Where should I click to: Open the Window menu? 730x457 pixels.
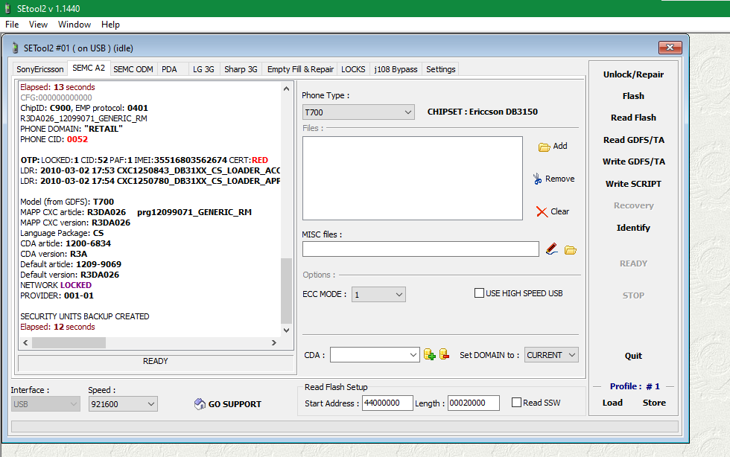coord(74,25)
